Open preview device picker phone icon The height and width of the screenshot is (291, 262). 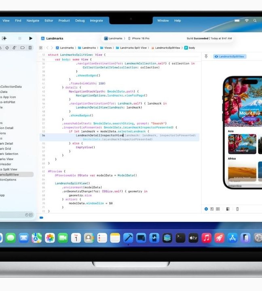(x=237, y=209)
